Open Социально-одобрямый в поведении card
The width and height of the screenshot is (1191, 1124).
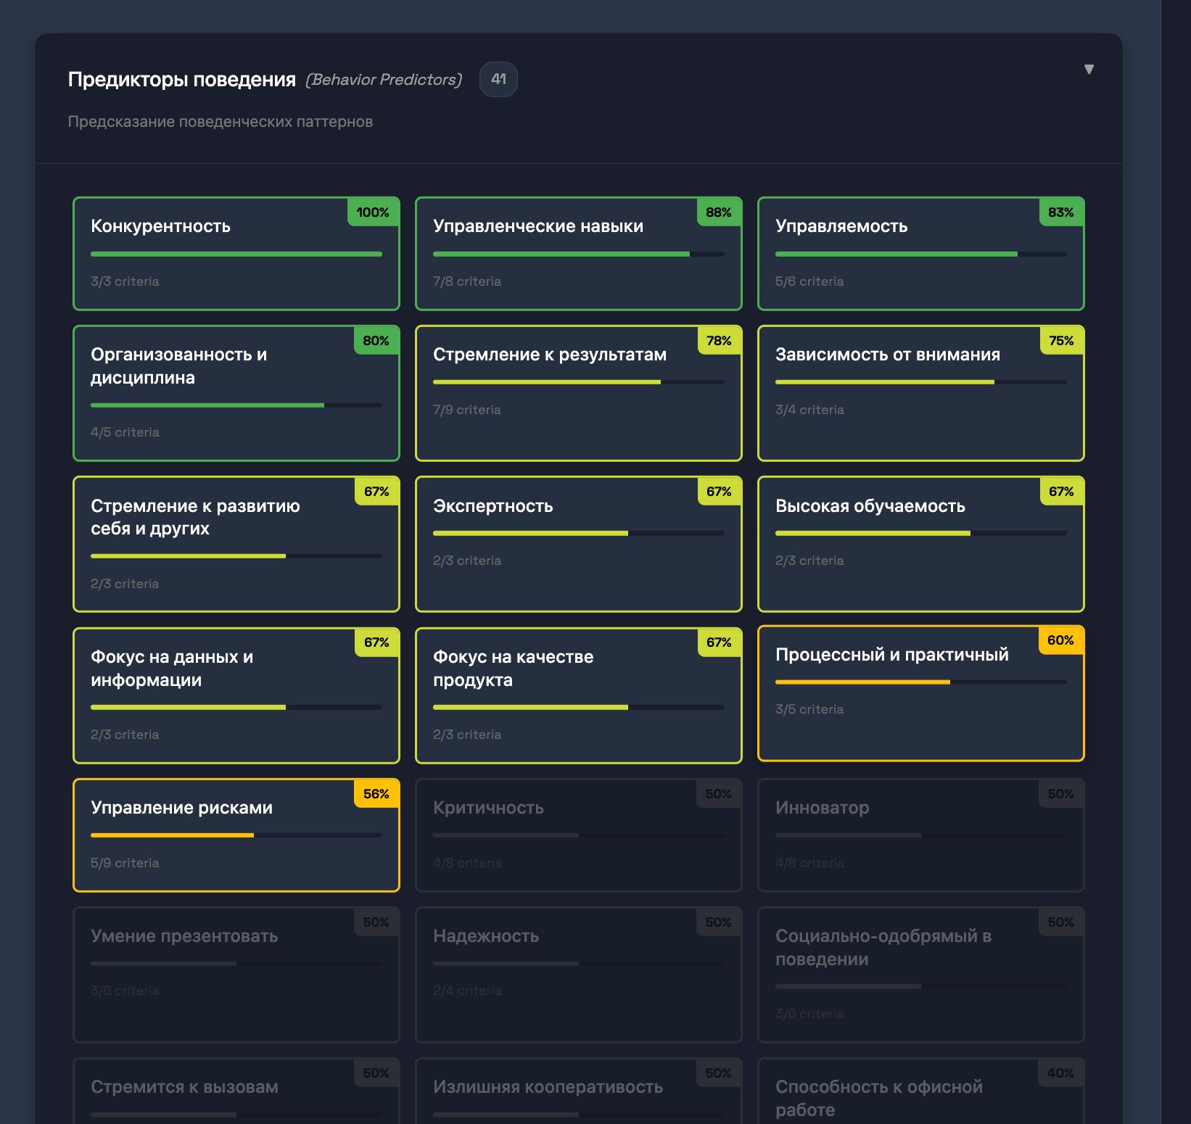[x=920, y=974]
